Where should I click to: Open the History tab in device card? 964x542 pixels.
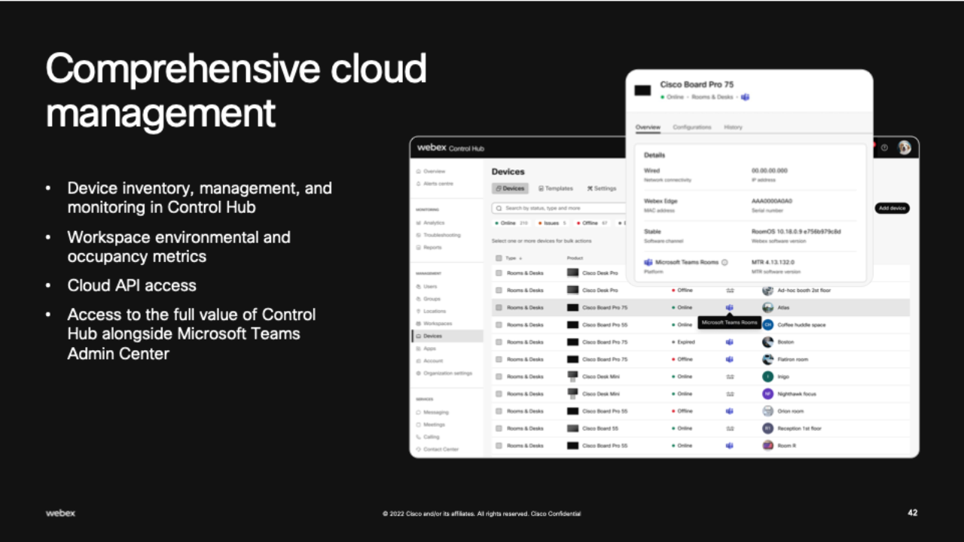(733, 127)
